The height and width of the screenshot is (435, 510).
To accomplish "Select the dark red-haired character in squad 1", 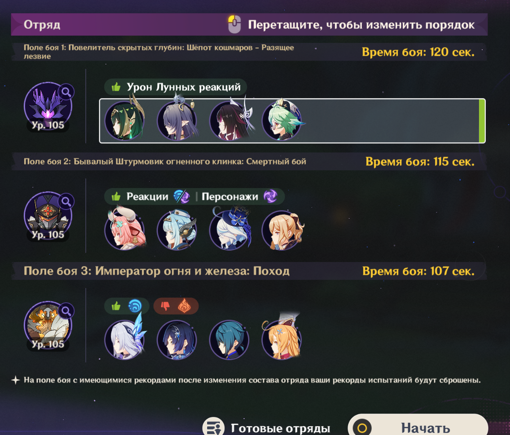I will [x=229, y=120].
